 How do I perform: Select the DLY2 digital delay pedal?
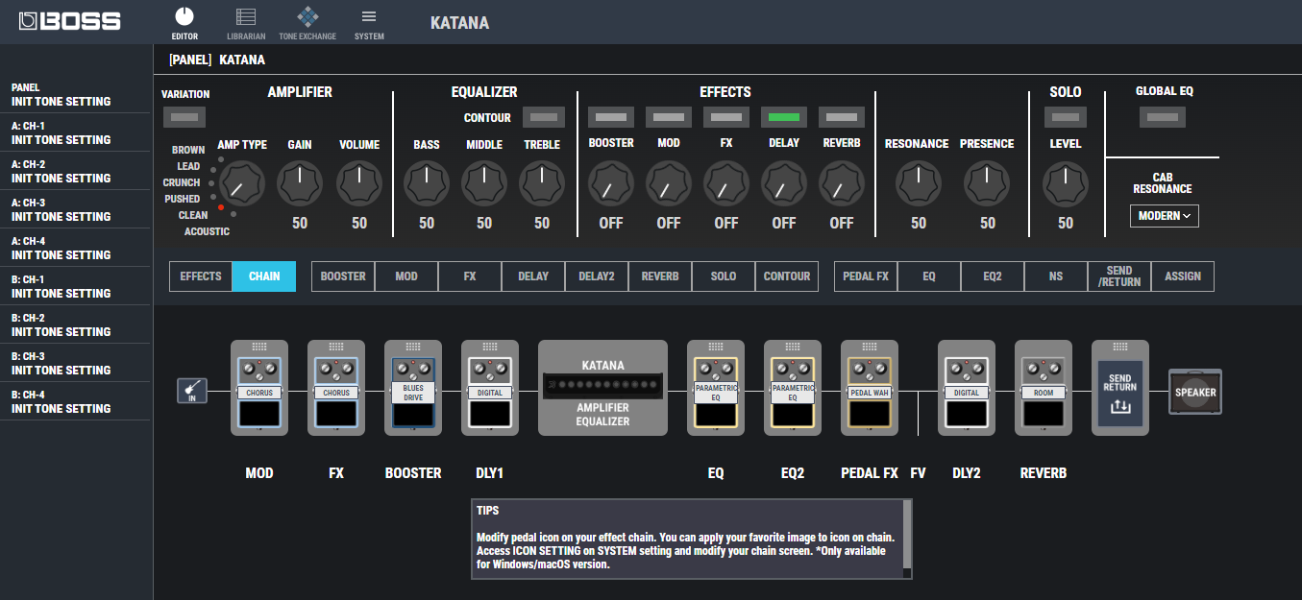pos(967,388)
